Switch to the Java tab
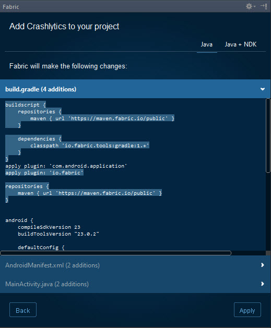 (207, 44)
